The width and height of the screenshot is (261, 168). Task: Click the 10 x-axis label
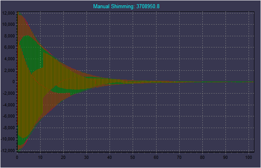(40, 157)
